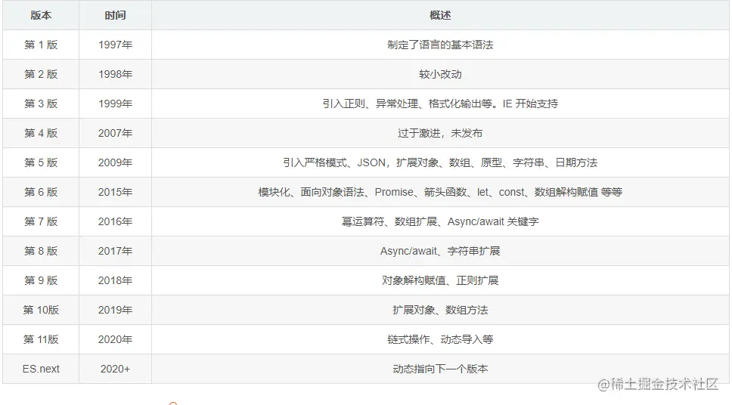Viewport: 732px width, 405px height.
Task: Click the 版本 column header
Action: pos(41,15)
